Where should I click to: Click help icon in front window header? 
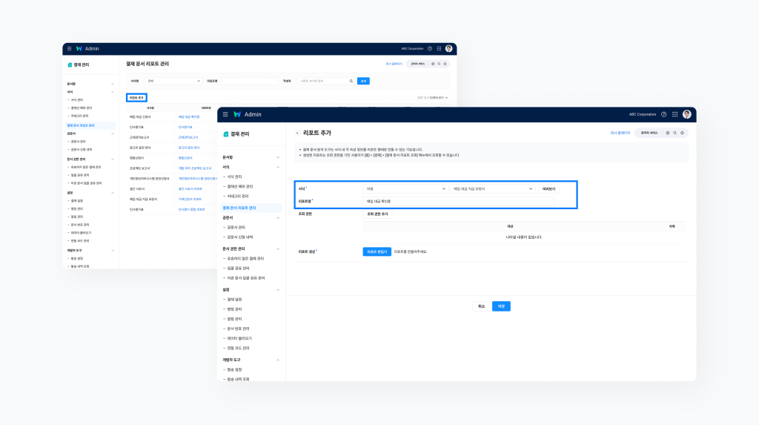(663, 114)
